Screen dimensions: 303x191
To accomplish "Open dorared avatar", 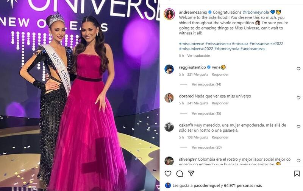I will pyautogui.click(x=169, y=98).
